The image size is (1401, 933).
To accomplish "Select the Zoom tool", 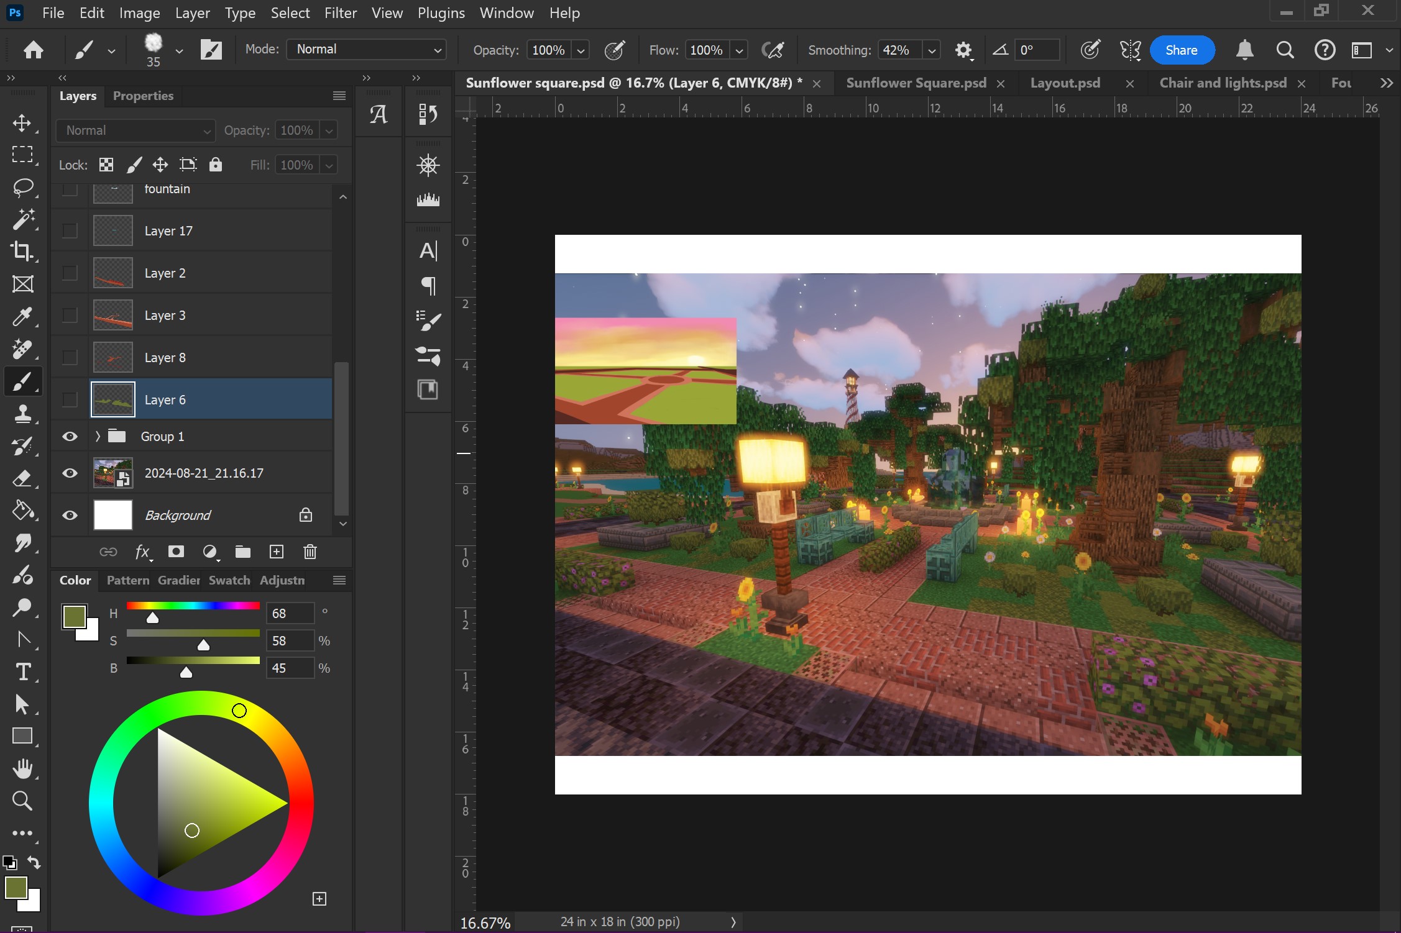I will [x=22, y=801].
